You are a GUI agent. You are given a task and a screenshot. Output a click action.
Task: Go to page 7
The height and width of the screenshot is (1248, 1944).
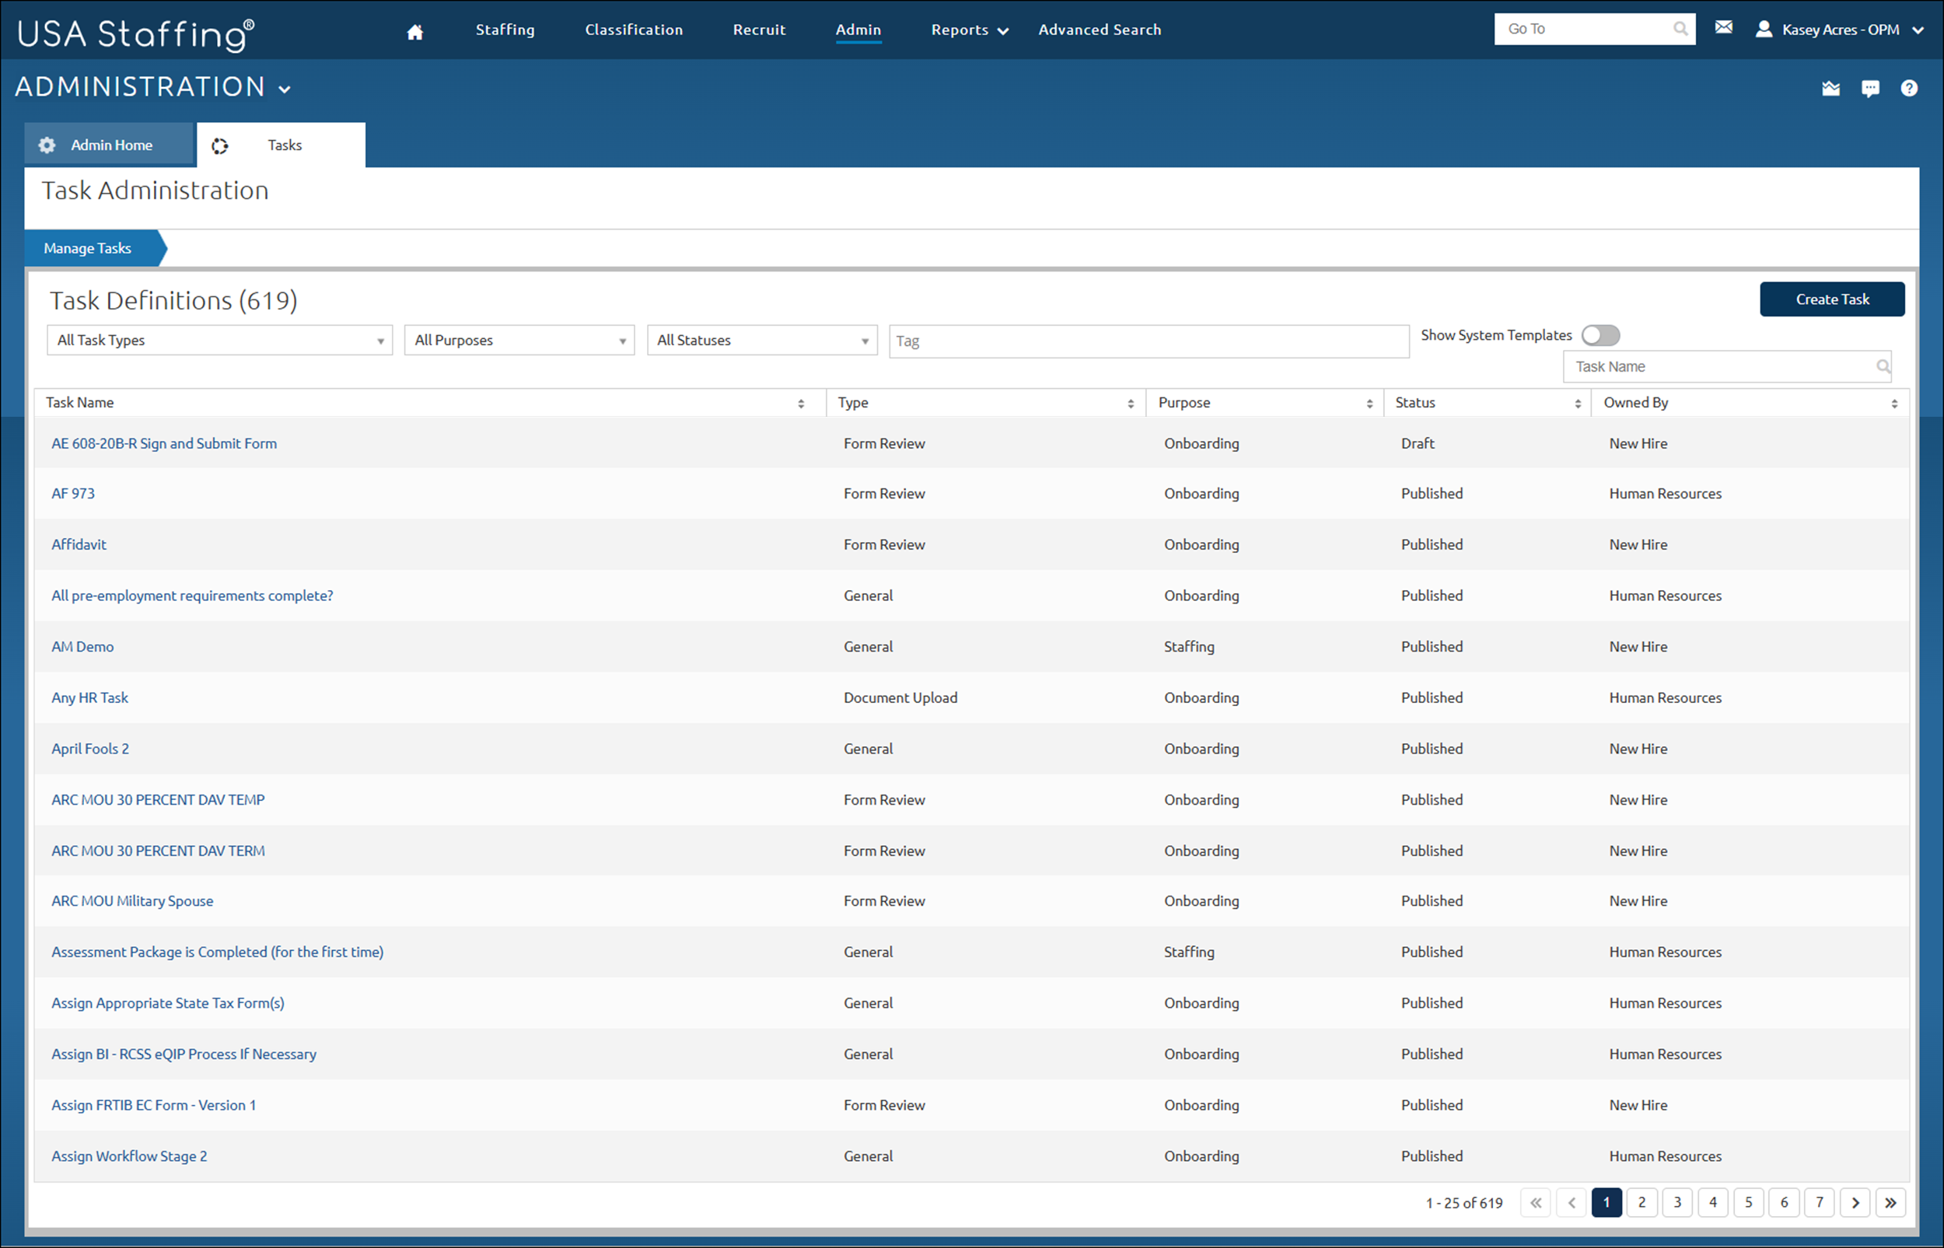pos(1820,1203)
